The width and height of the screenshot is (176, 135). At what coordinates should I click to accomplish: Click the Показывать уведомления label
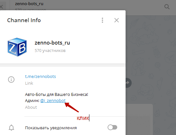click(51, 128)
